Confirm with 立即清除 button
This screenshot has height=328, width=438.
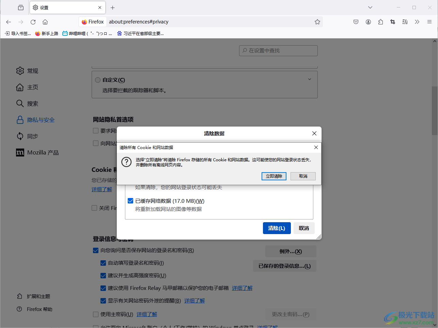pyautogui.click(x=274, y=176)
